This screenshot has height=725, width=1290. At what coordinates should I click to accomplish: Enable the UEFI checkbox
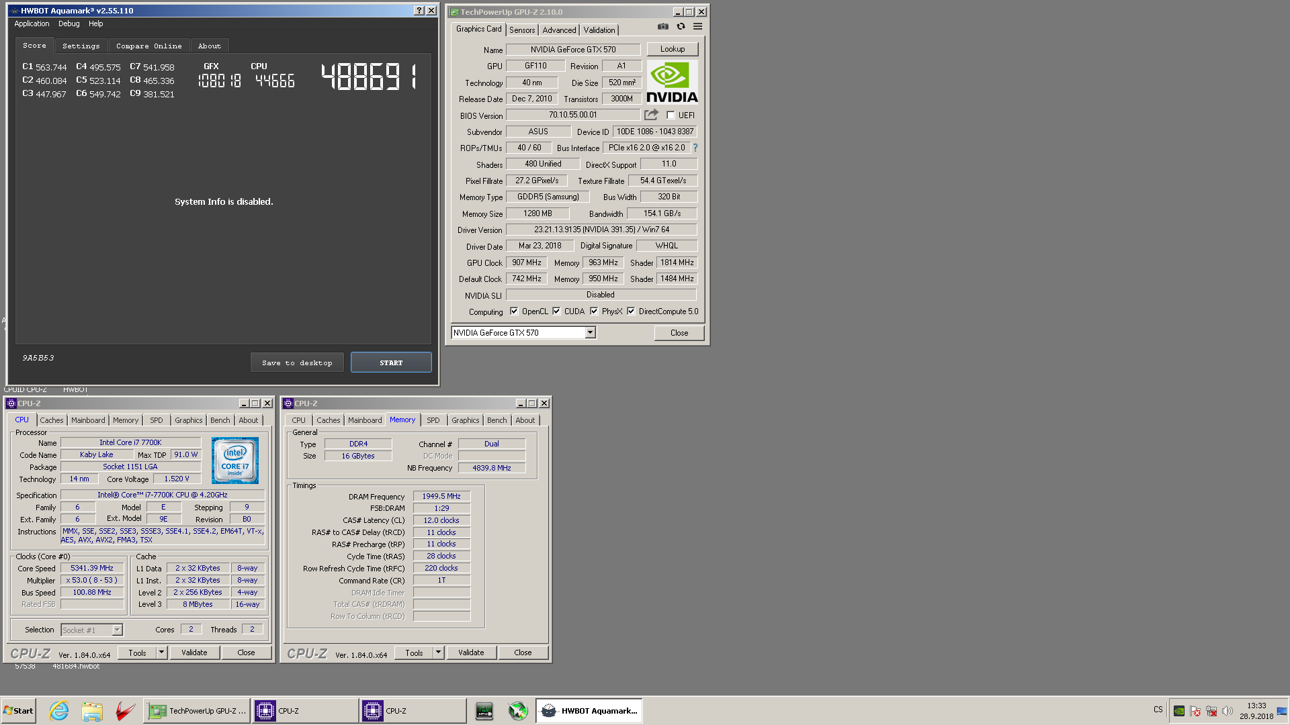pos(671,115)
